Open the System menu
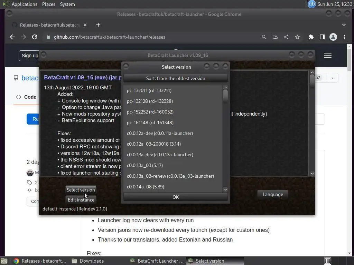The height and width of the screenshot is (265, 354). (67, 4)
